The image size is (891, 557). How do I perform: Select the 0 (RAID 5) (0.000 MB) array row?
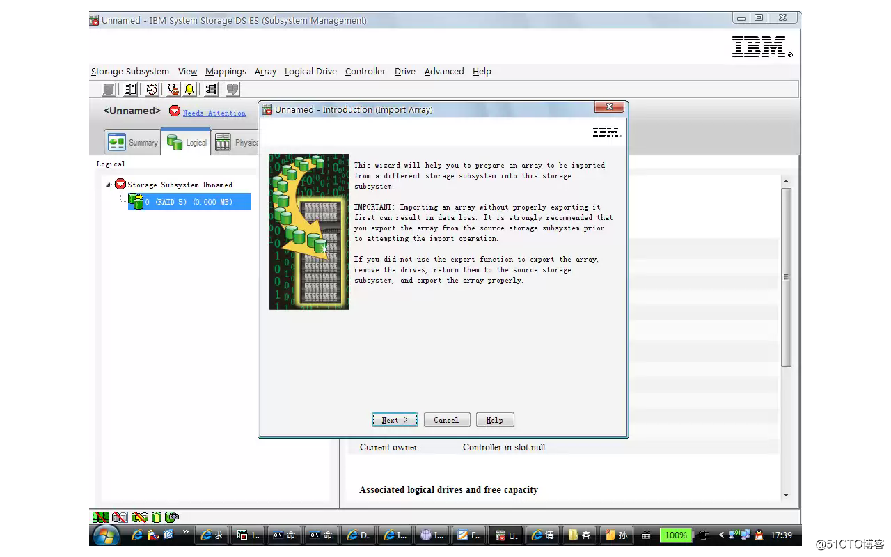[x=189, y=202]
